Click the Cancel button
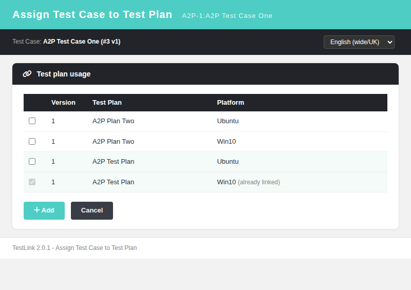 coord(92,210)
